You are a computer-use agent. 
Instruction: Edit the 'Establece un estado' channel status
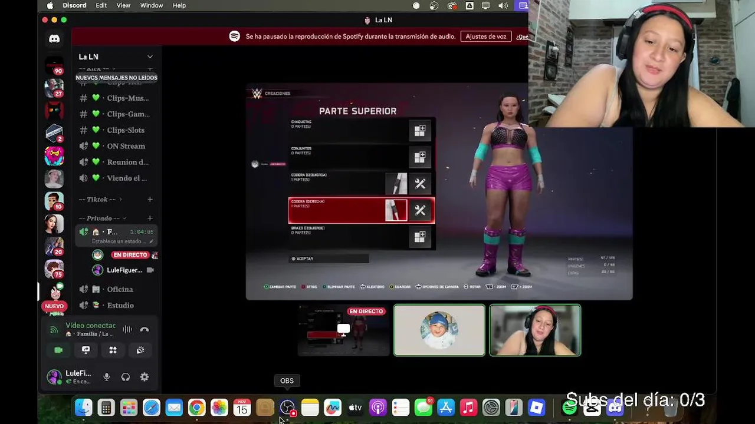tap(123, 241)
